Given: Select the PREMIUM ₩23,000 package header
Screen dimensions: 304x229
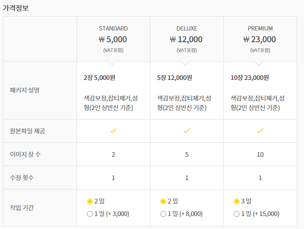Looking at the screenshot, I should (x=260, y=39).
